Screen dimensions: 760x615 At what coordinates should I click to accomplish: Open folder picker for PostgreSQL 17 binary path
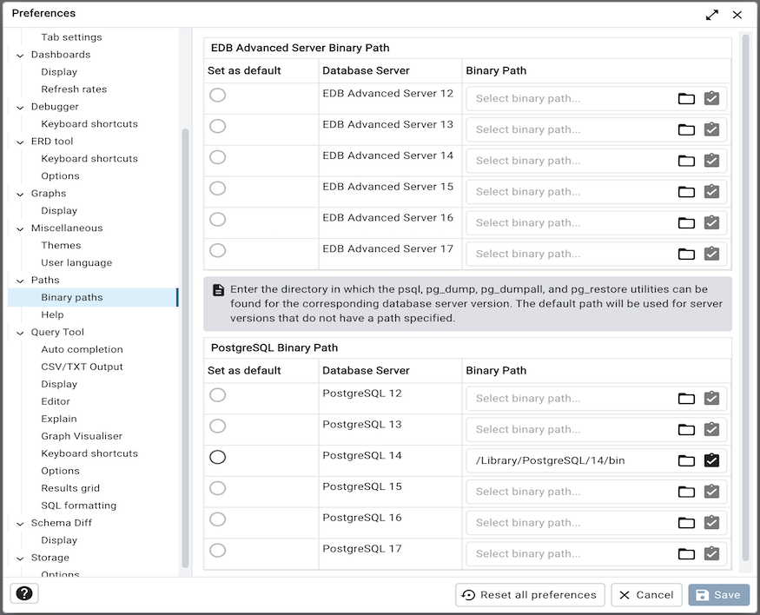tap(685, 553)
